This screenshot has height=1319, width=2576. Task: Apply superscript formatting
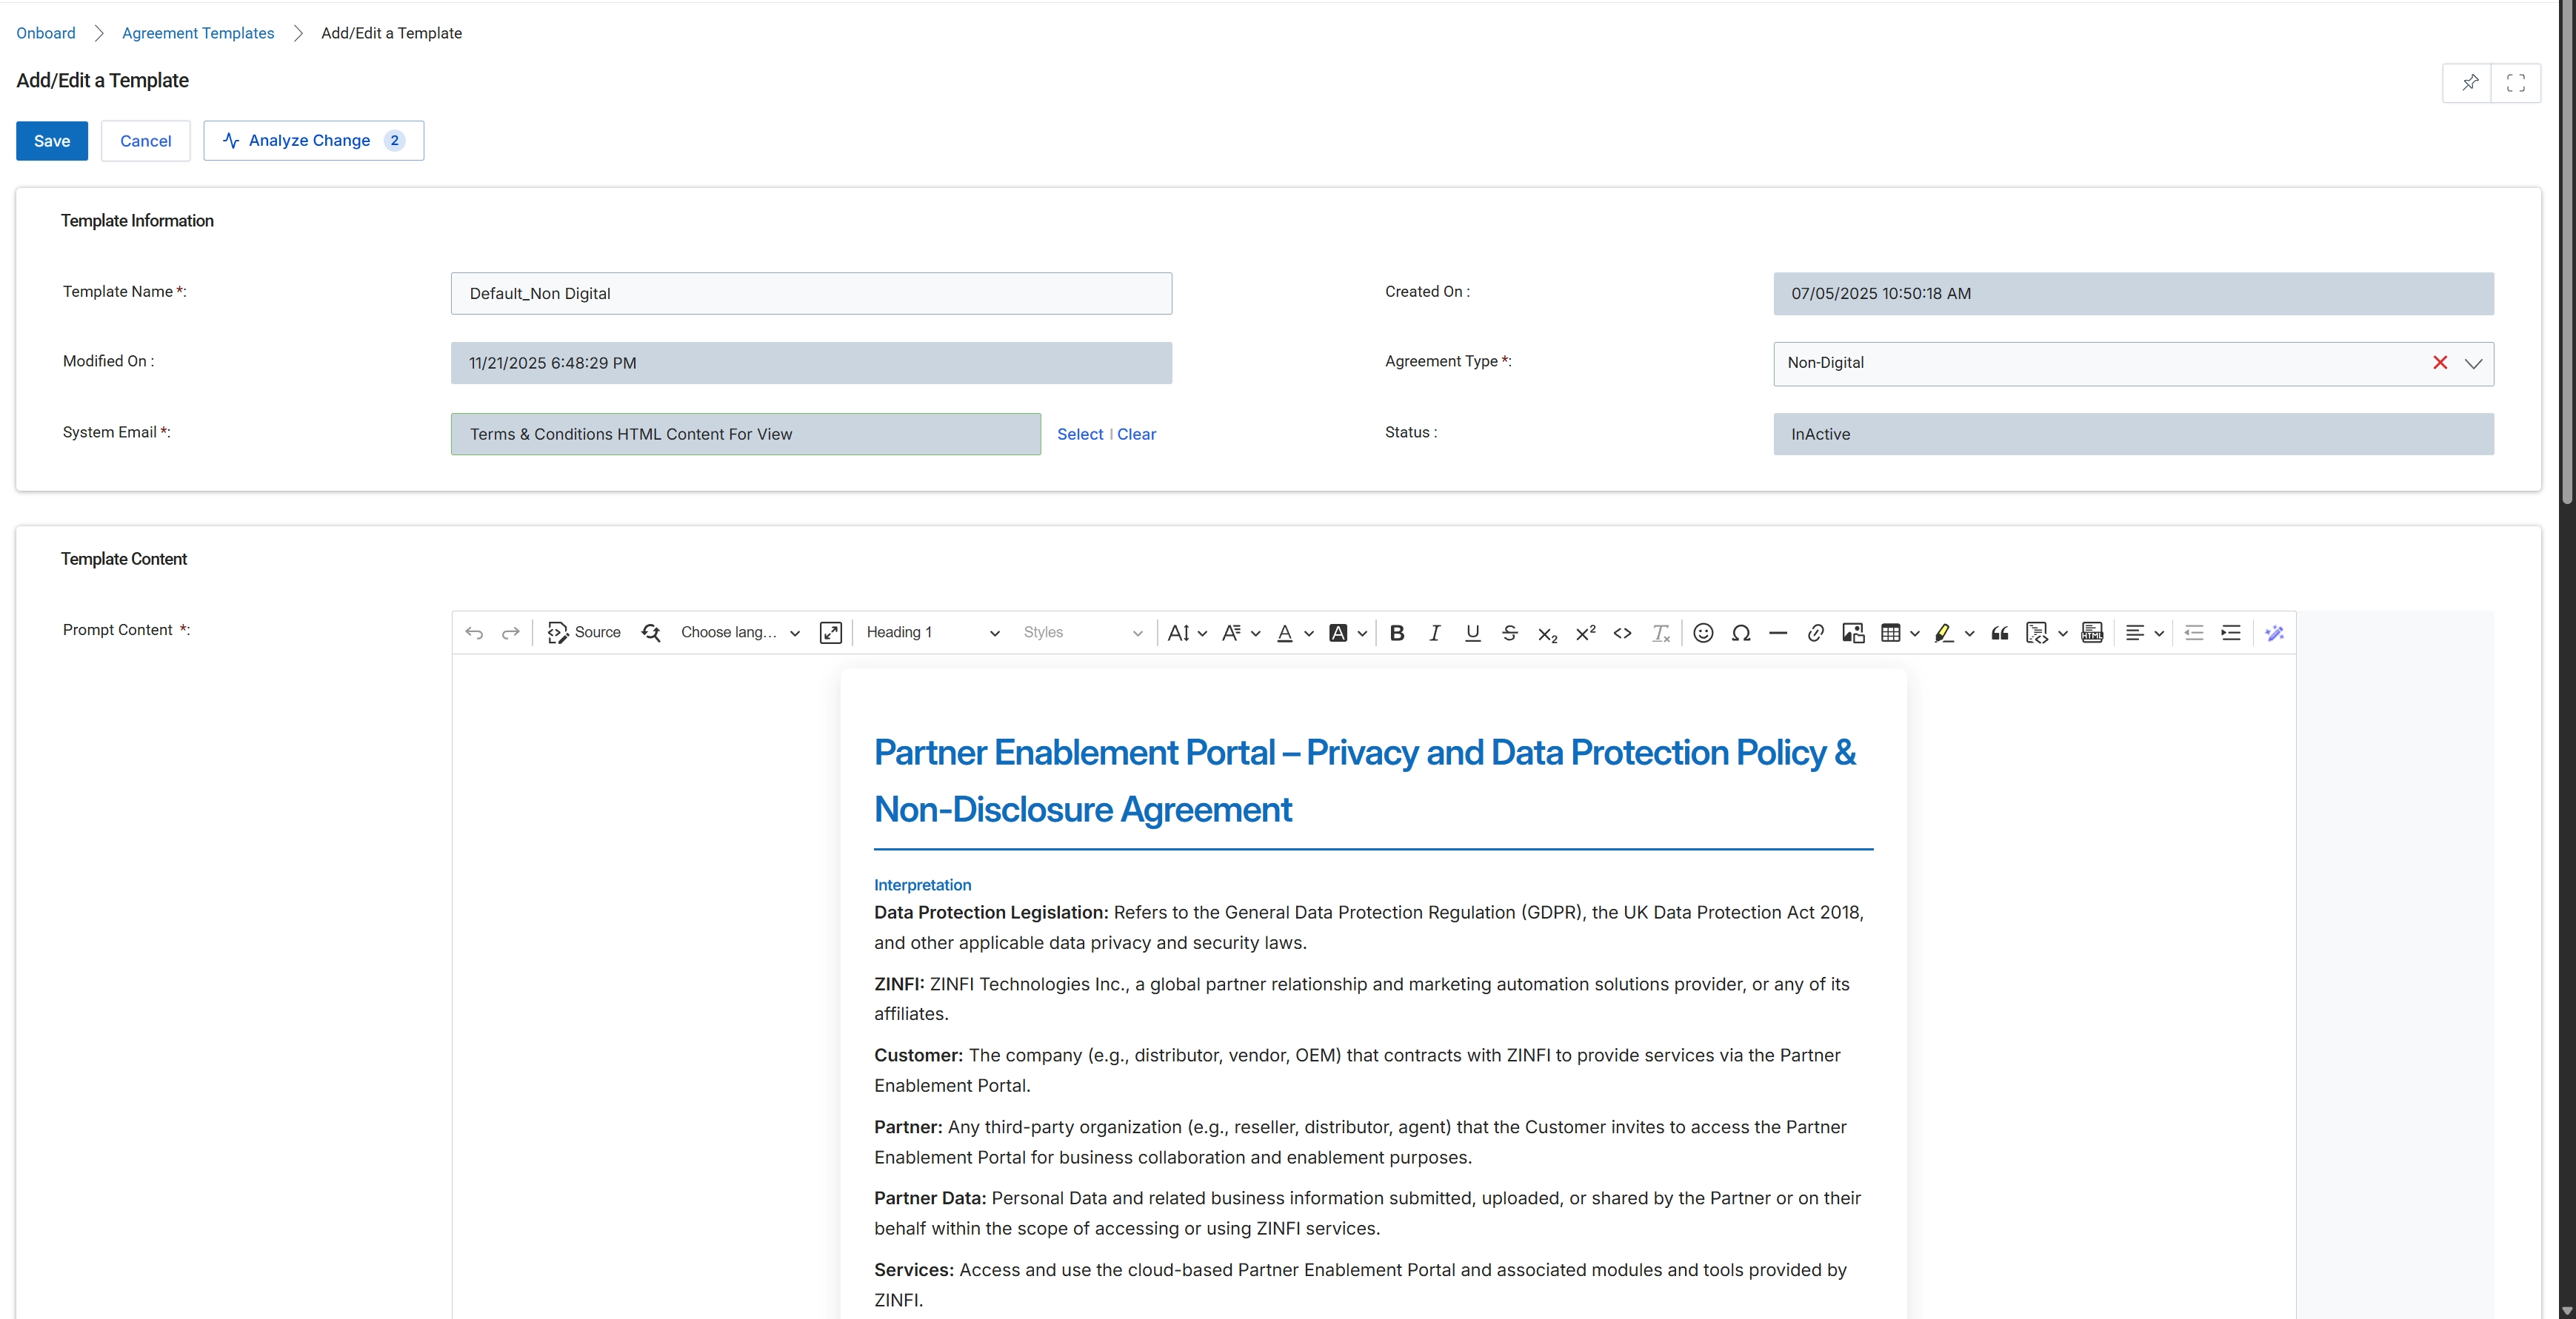click(x=1585, y=633)
